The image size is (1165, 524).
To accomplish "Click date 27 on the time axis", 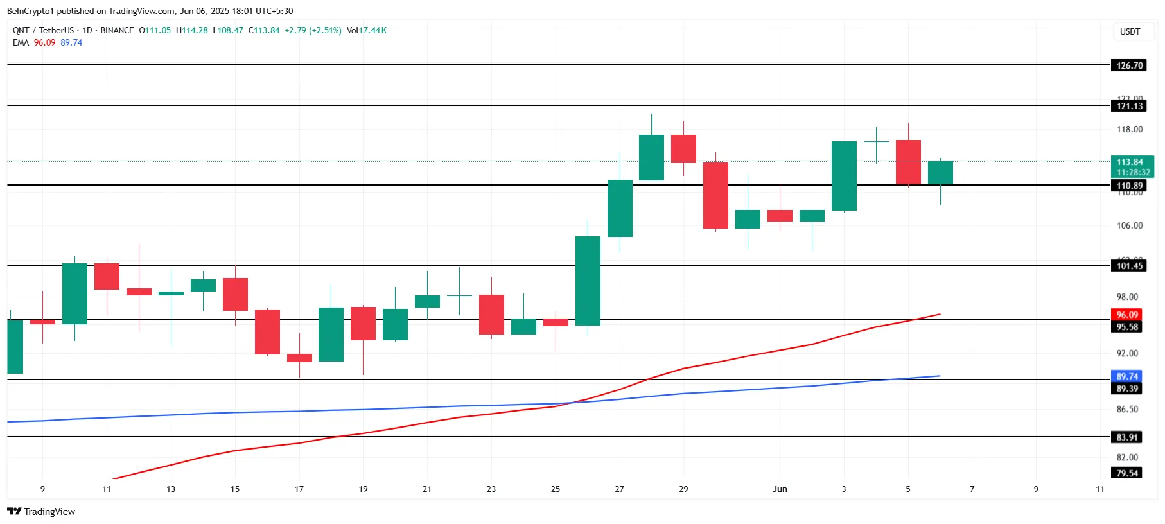I will [x=619, y=489].
